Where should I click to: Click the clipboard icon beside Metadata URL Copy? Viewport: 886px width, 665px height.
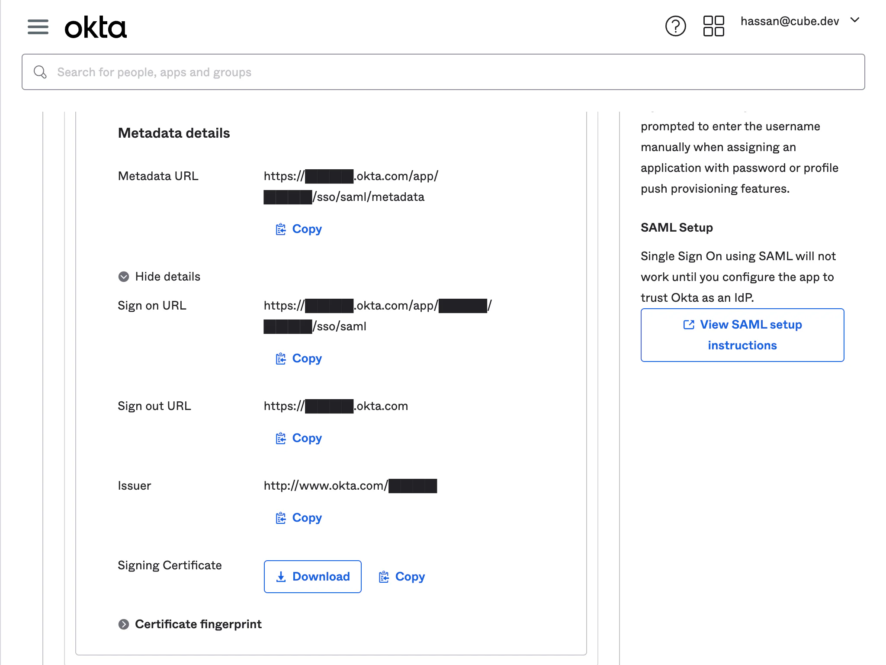pos(281,229)
